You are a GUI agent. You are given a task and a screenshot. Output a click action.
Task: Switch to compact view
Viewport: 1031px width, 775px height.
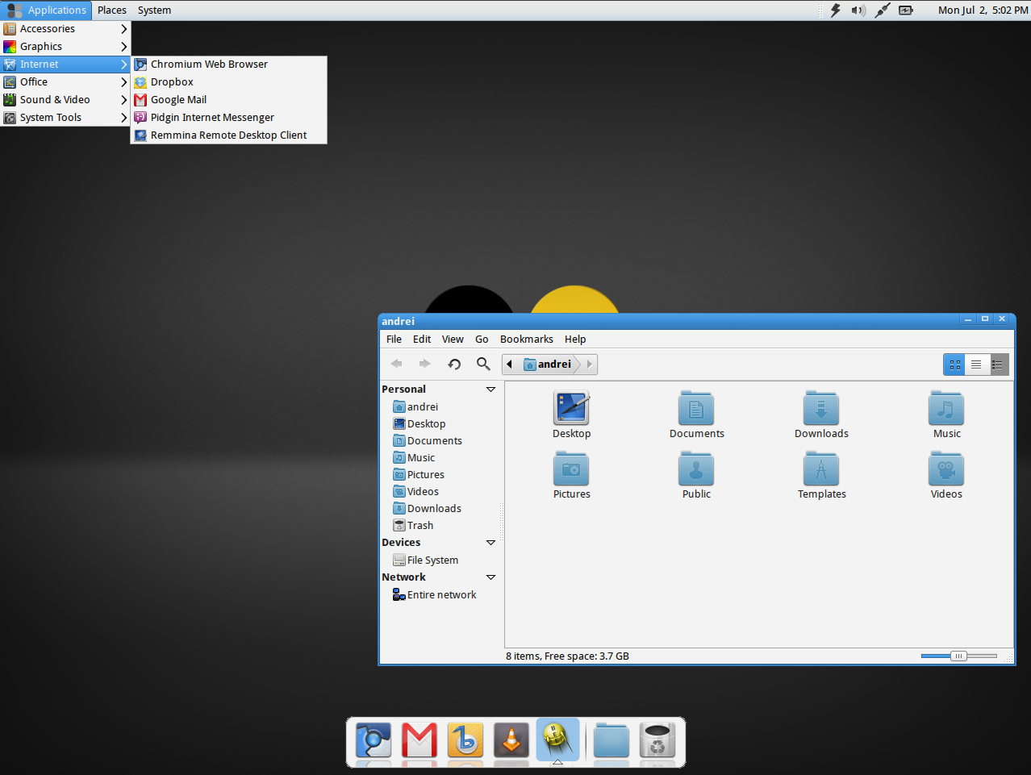(998, 365)
